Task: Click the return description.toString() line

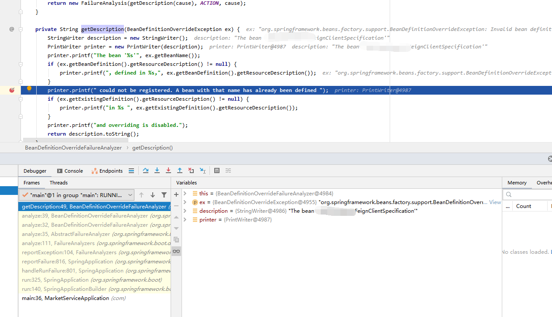Action: [x=93, y=134]
